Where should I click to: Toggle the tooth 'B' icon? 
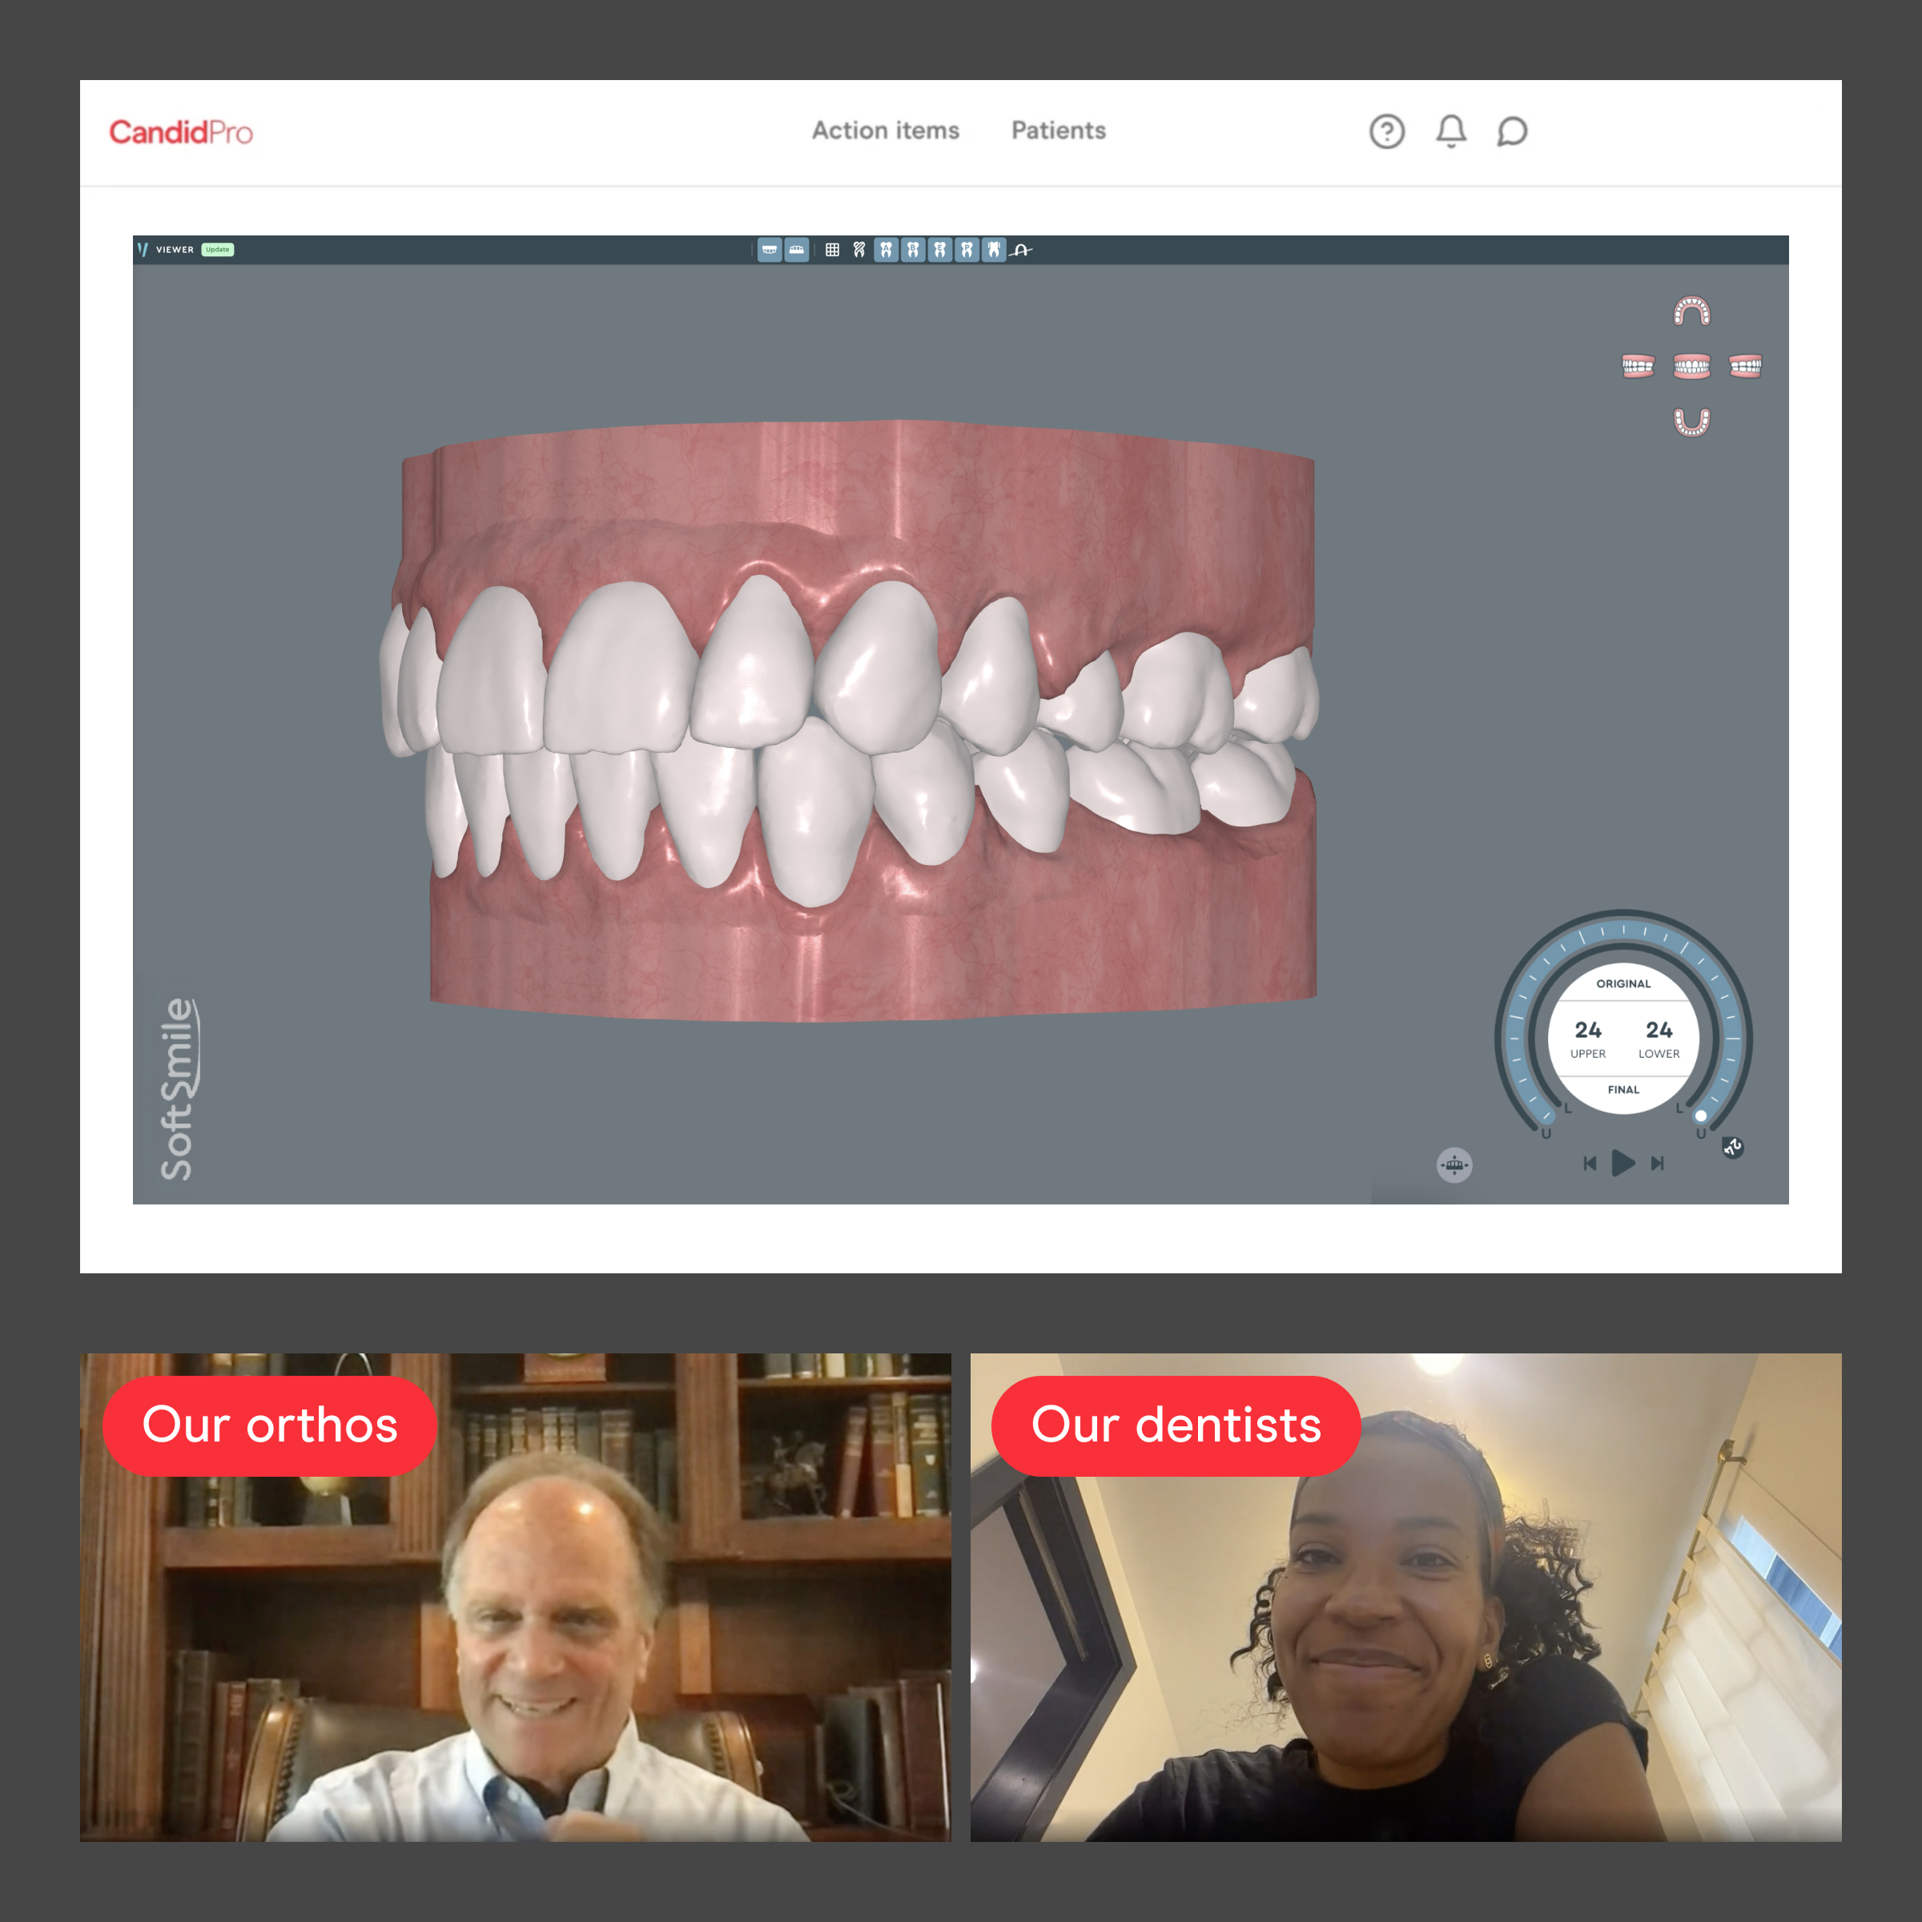point(913,250)
